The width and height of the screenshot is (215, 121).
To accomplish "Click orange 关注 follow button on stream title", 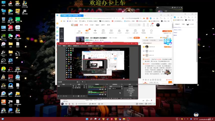I will click(137, 38).
